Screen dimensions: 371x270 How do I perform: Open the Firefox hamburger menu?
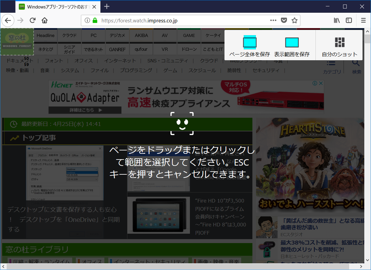click(x=363, y=20)
